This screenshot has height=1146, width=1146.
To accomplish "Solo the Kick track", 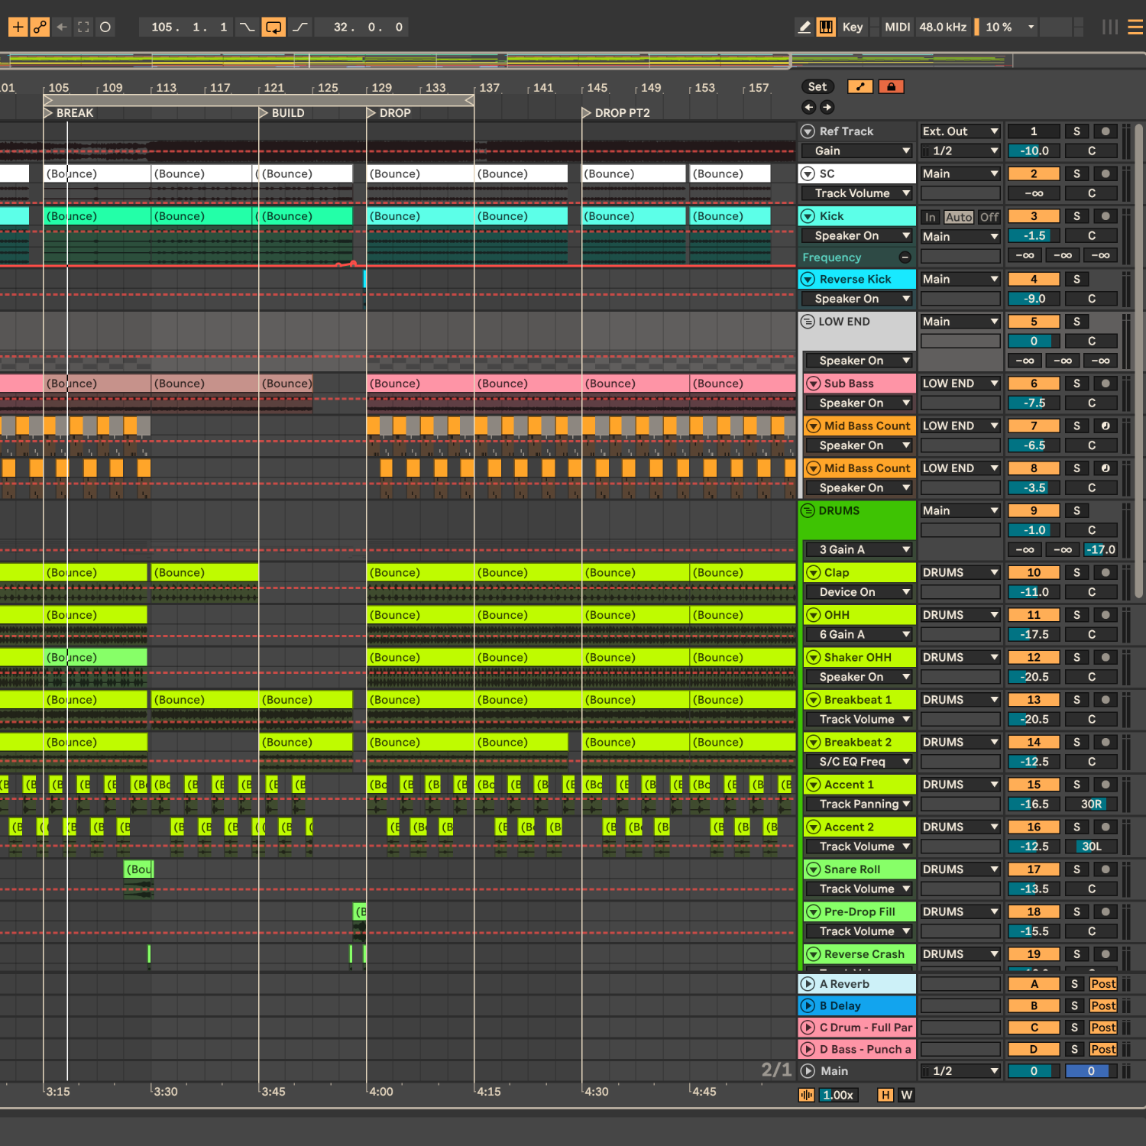I will coord(1076,216).
